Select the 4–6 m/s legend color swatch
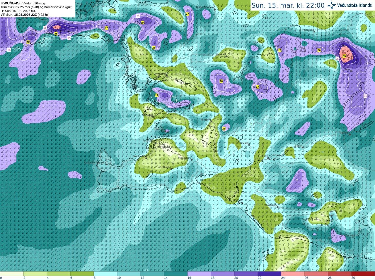Viewport: 375px width, 280px height. point(59,274)
